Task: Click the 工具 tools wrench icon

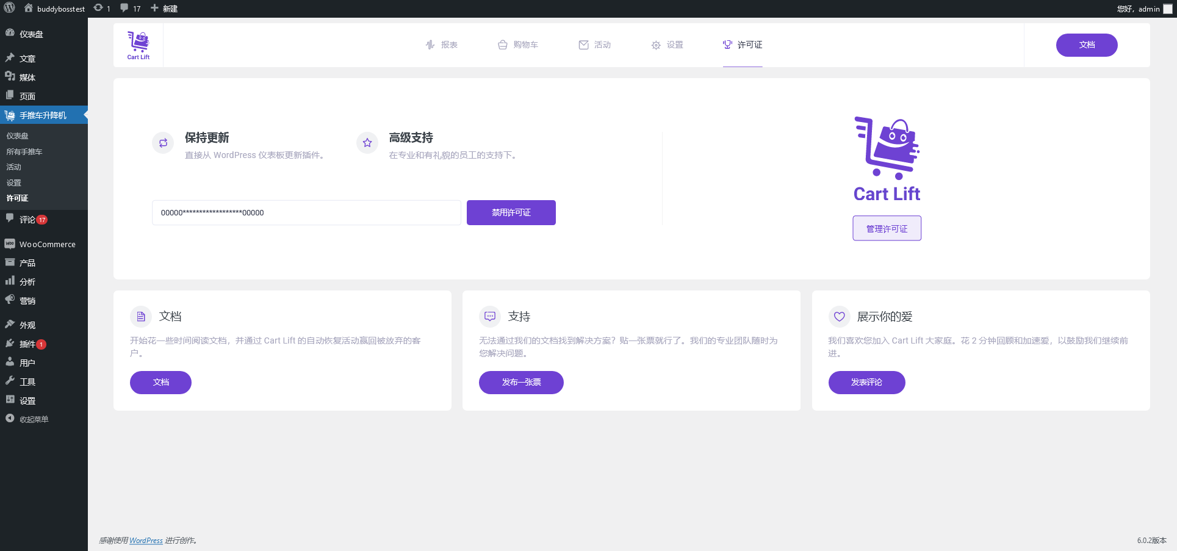Action: 10,381
